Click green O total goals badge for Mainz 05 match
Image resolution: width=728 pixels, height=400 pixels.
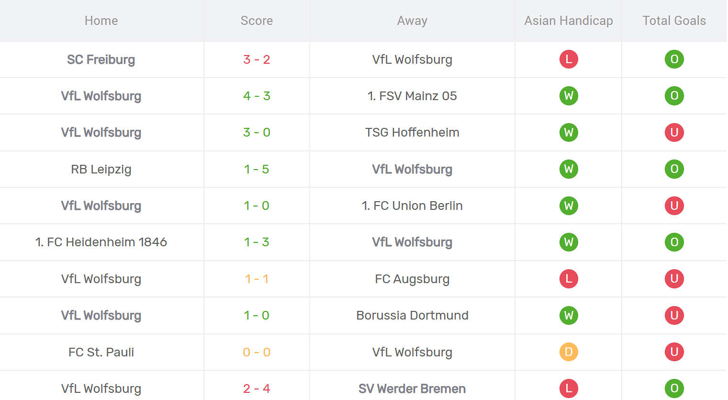point(674,96)
